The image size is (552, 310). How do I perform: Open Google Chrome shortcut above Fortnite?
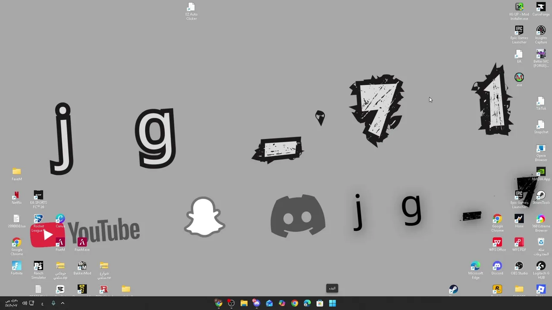click(x=16, y=246)
